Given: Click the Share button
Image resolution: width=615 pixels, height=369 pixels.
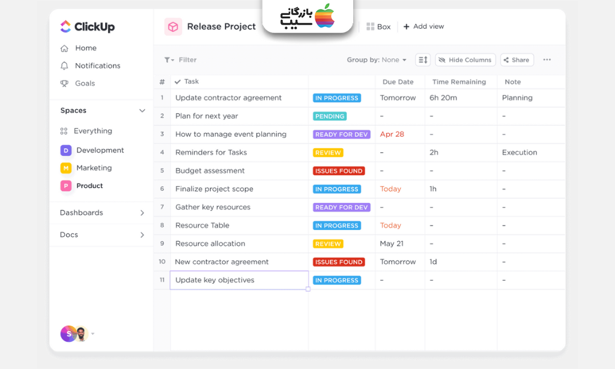Looking at the screenshot, I should 517,60.
